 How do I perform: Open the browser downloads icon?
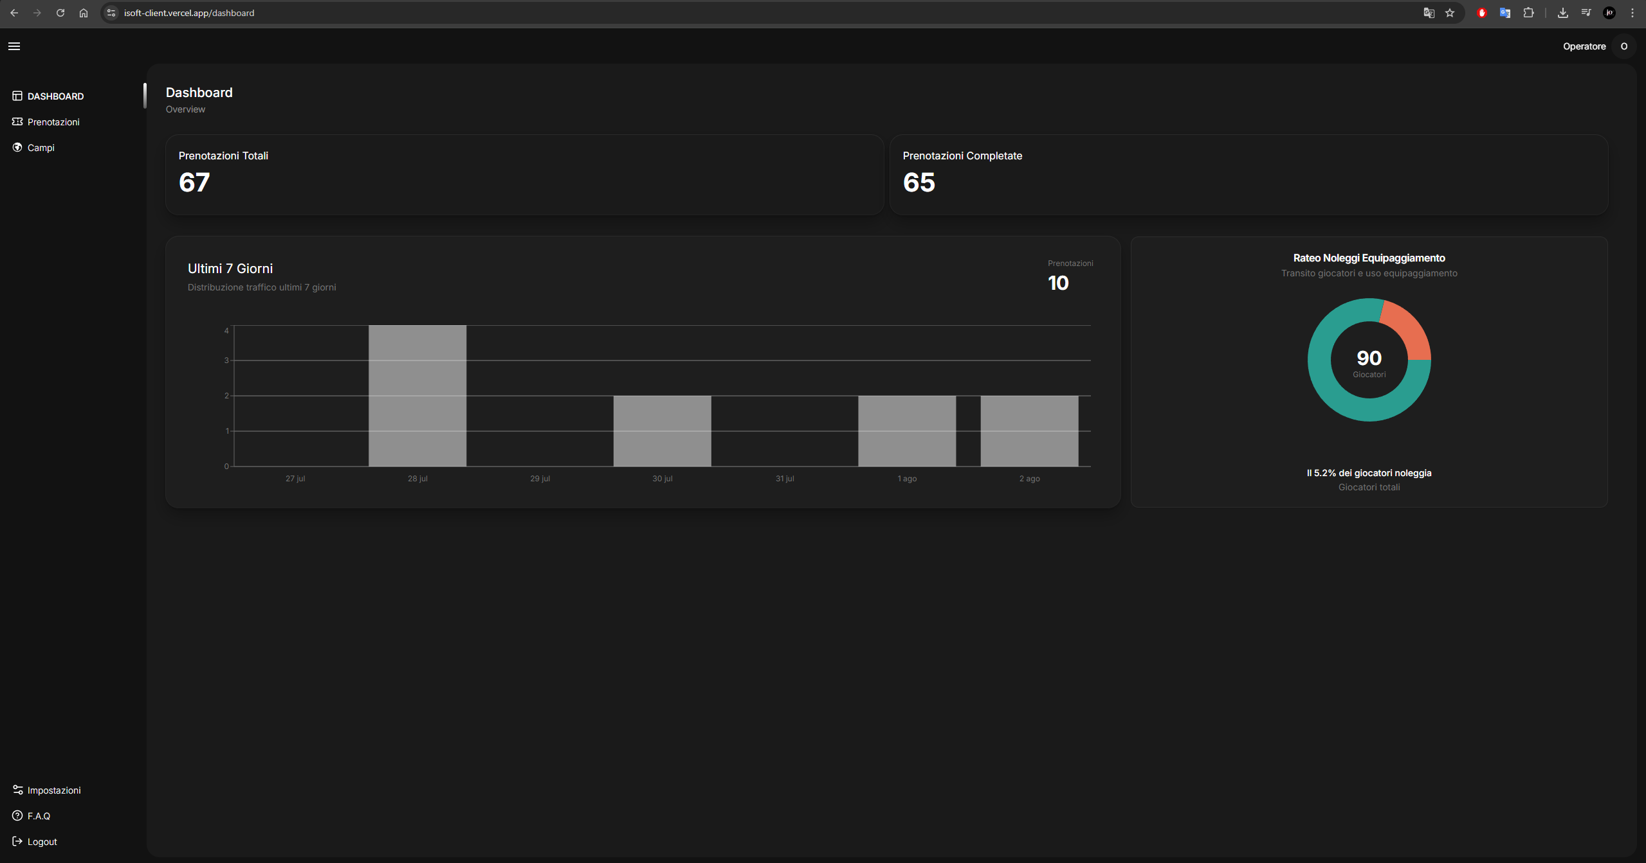click(x=1562, y=13)
